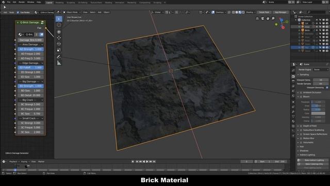
Task: Expand the Edge Damage dropdown in node
Action: click(31, 63)
